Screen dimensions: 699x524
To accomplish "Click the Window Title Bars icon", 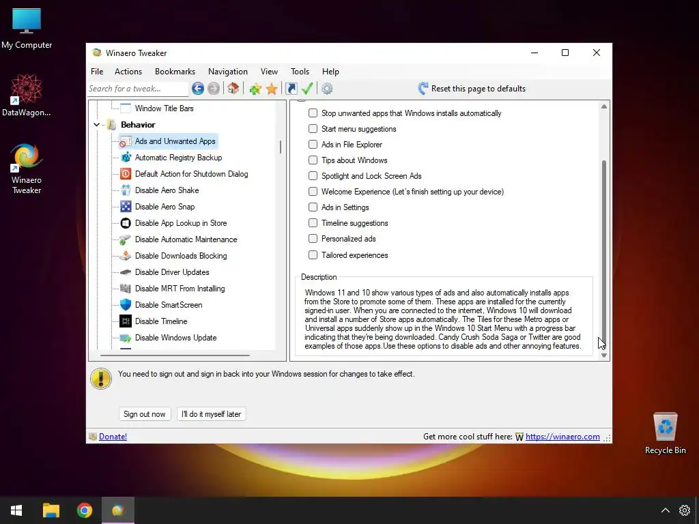I will 126,108.
